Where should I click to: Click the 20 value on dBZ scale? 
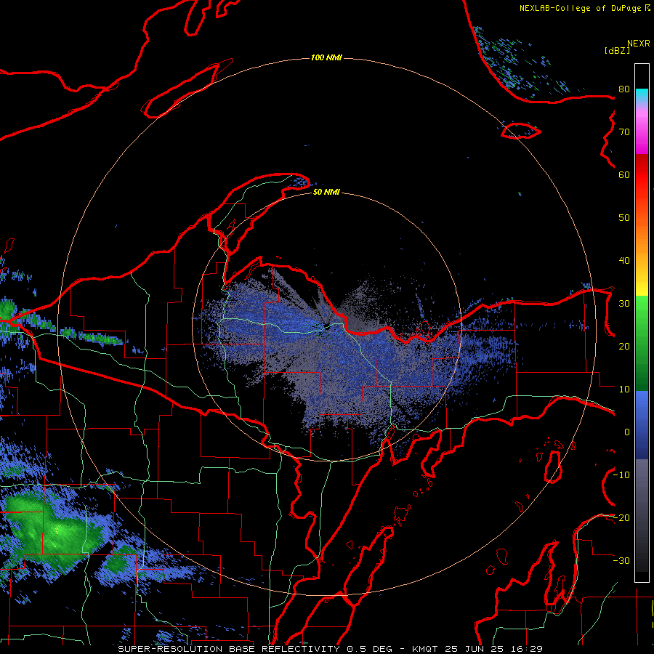(624, 346)
